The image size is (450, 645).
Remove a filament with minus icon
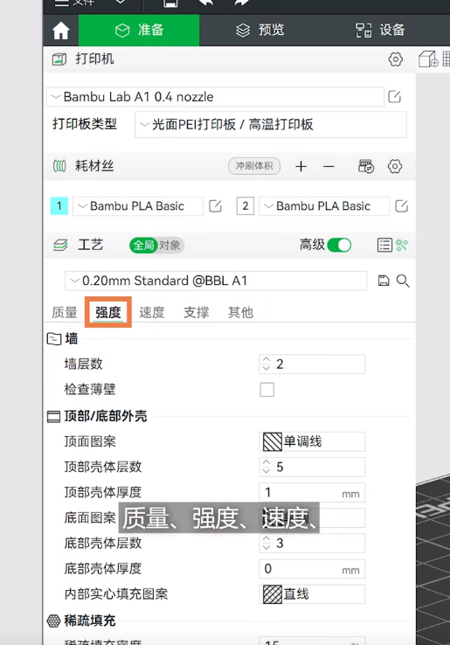[329, 166]
